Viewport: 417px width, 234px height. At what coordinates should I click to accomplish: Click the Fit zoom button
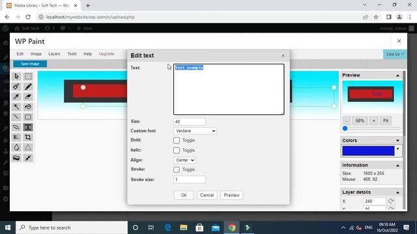tap(386, 121)
